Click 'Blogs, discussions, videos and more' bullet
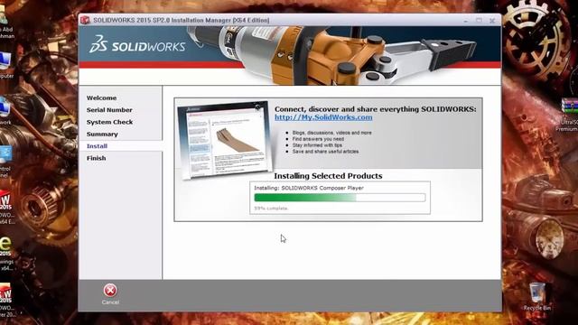Screen dimensions: 578x325 click(x=331, y=133)
